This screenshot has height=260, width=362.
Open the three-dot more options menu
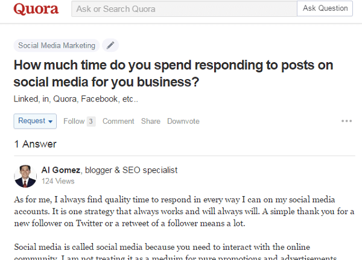coord(346,121)
